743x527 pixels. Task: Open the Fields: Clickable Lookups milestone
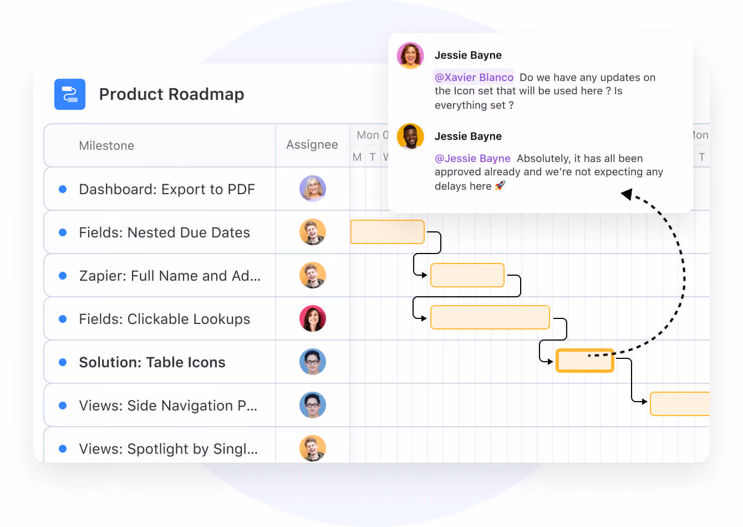(x=165, y=319)
